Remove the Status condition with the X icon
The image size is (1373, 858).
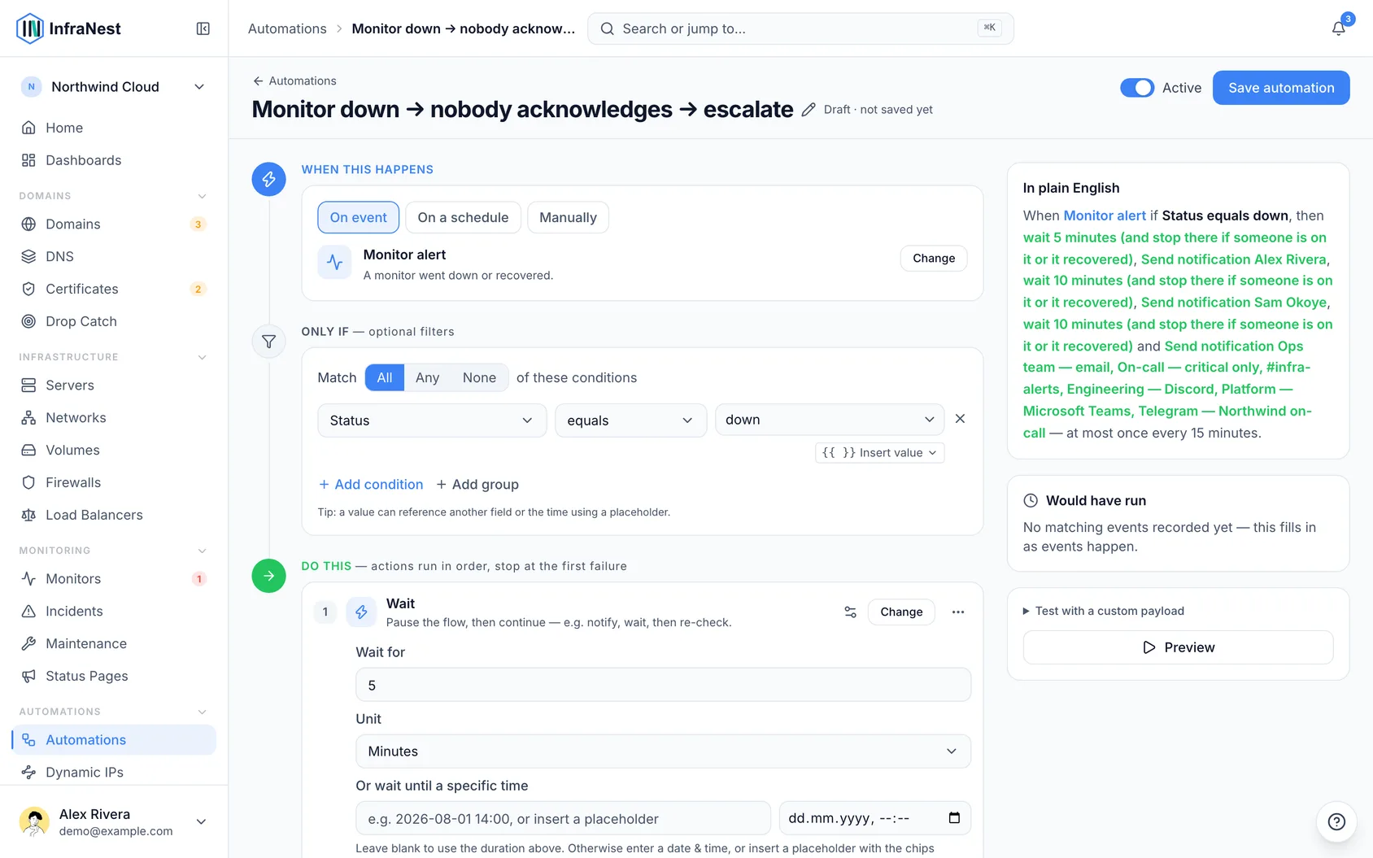coord(960,419)
